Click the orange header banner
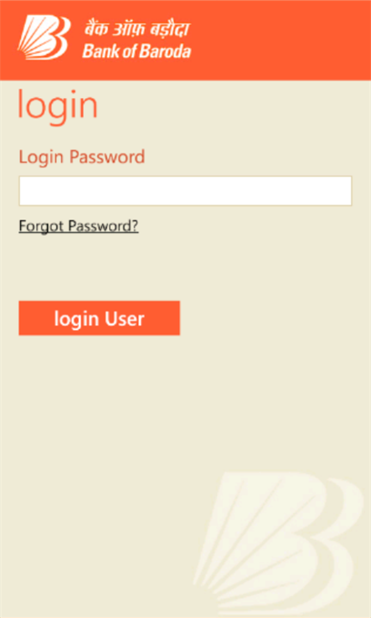Image resolution: width=371 pixels, height=618 pixels. coord(185,40)
